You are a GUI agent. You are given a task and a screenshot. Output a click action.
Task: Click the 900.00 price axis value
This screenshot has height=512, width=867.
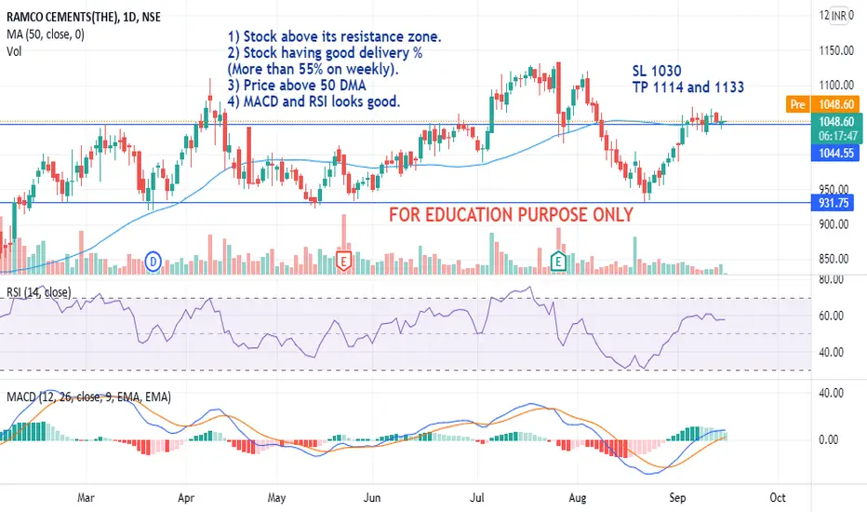tap(834, 224)
